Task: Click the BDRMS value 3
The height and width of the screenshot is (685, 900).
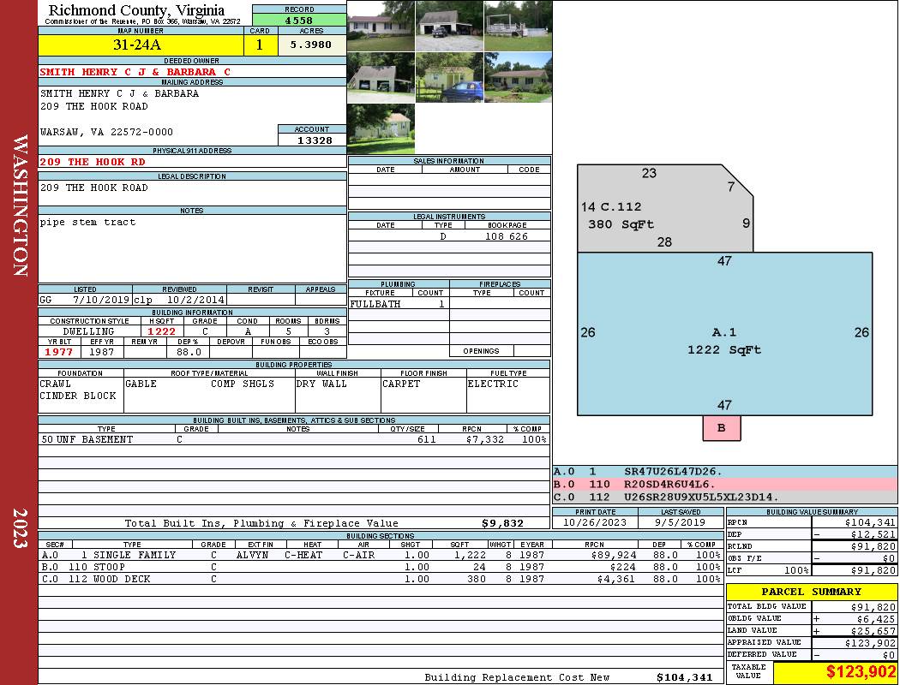Action: [327, 331]
